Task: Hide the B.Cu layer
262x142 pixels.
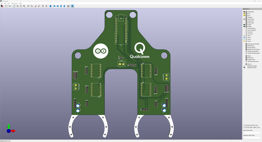Action: pyautogui.click(x=246, y=16)
